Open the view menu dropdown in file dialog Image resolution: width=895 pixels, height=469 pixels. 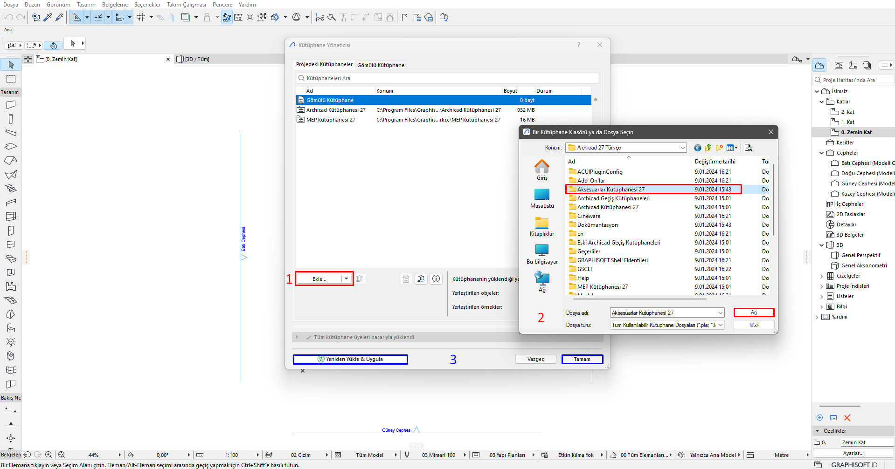(732, 148)
